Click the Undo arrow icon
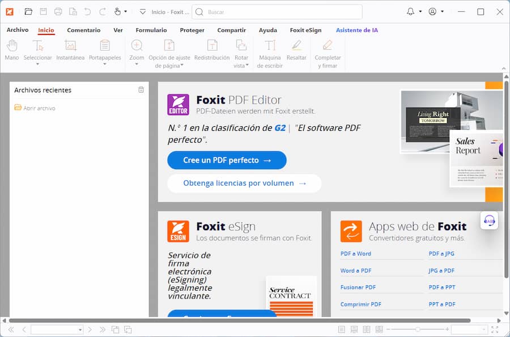 click(x=87, y=12)
